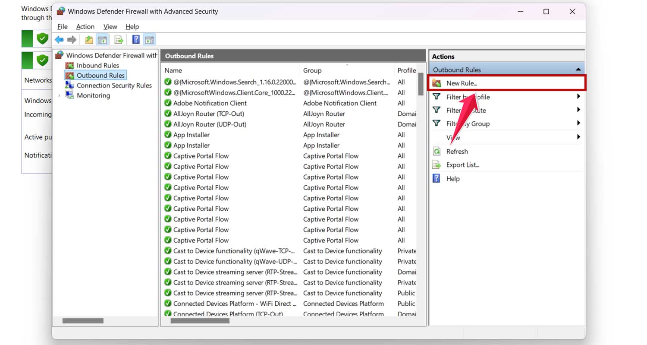647x345 pixels.
Task: Toggle Show/Hide Console Tree toolbar icon
Action: coord(102,40)
